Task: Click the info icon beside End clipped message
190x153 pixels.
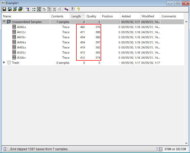Action: [x=5, y=149]
